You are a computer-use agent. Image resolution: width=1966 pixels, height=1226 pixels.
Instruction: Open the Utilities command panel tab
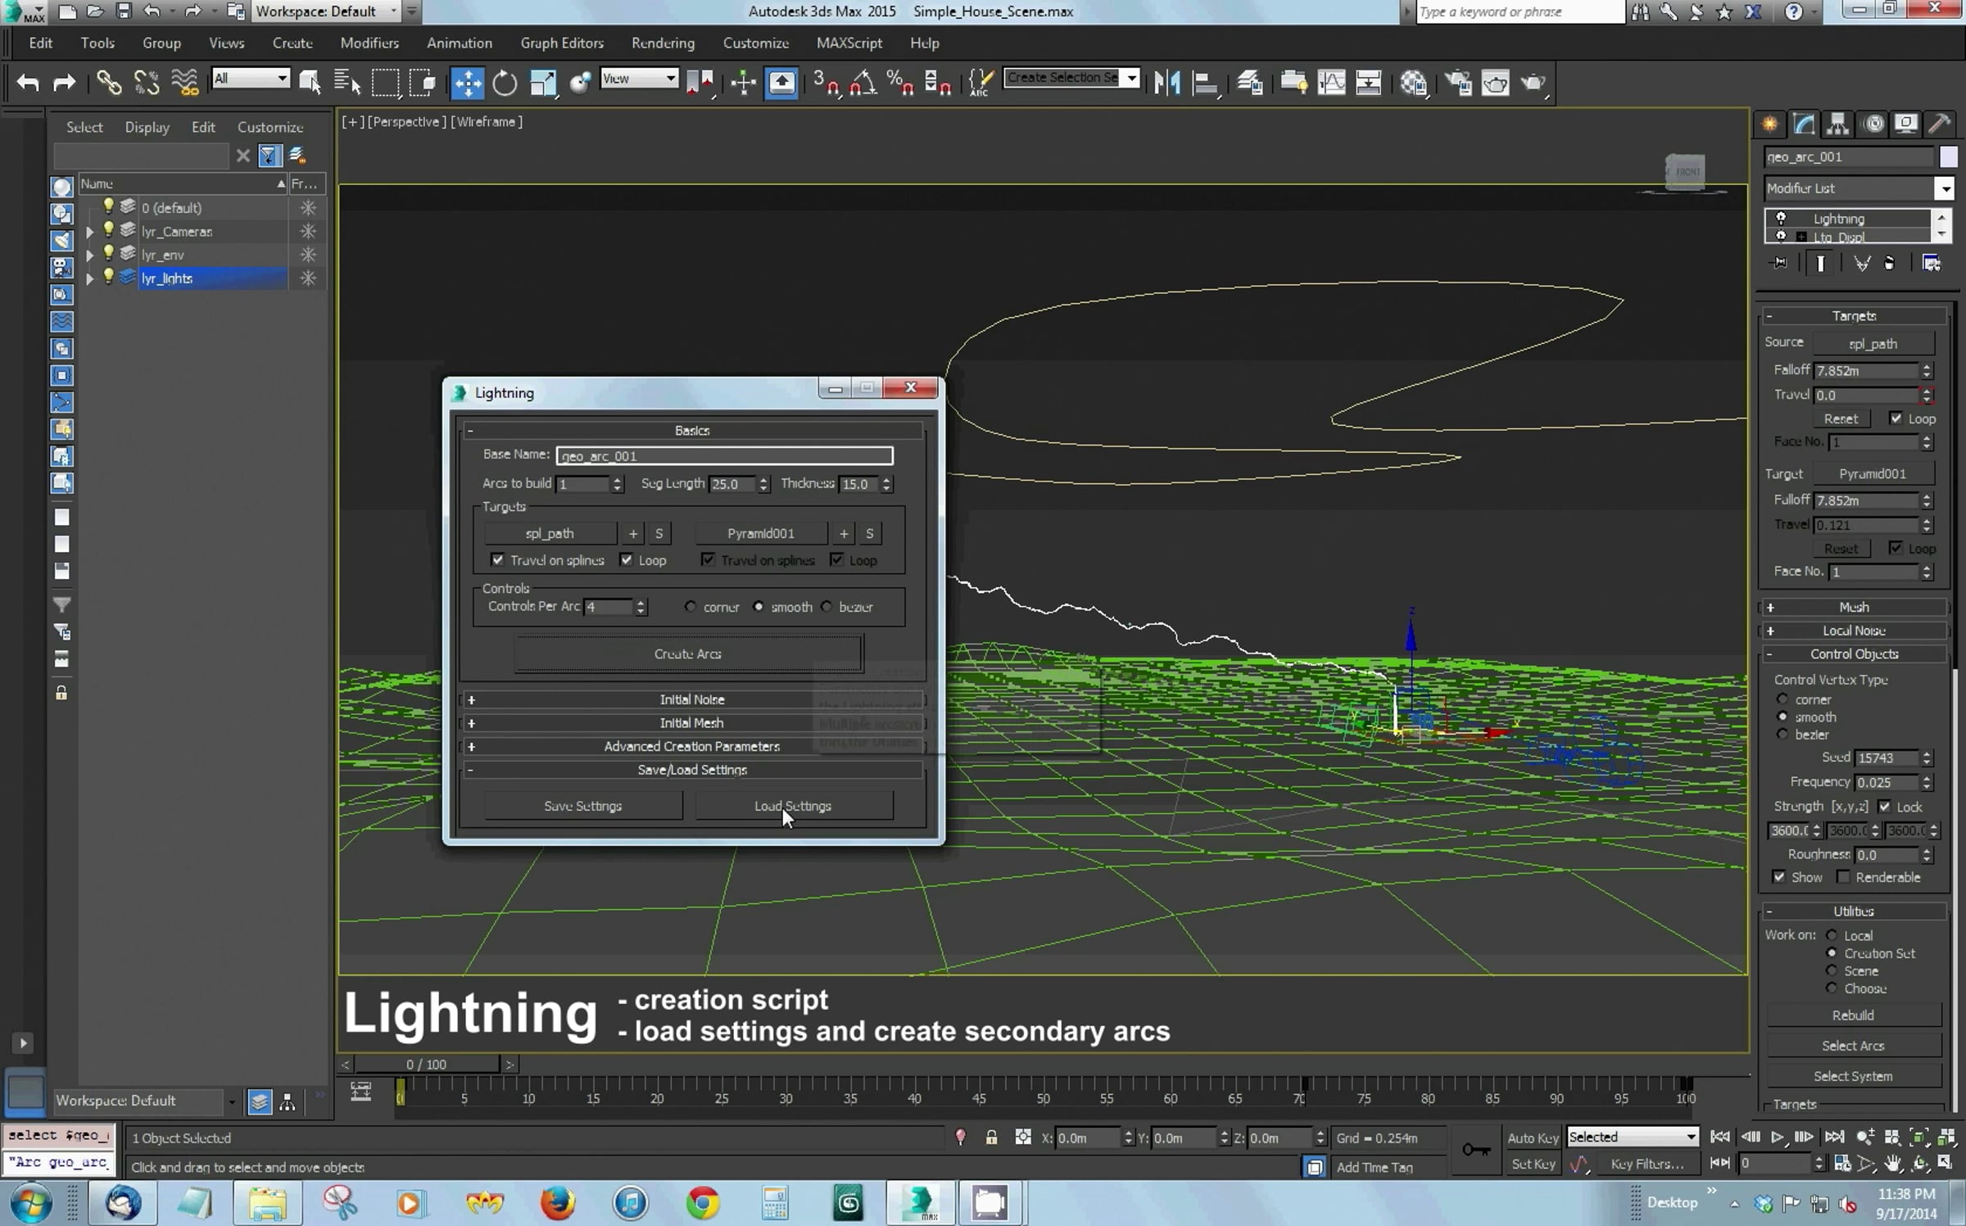click(1940, 124)
